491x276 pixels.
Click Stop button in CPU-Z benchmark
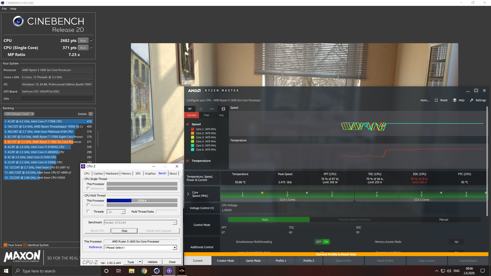tap(124, 231)
